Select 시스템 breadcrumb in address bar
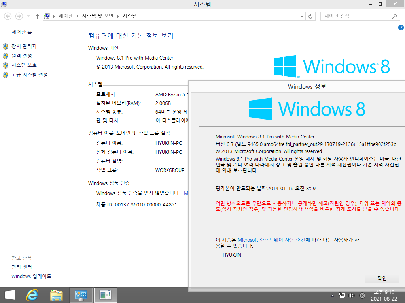The image size is (405, 303). pyautogui.click(x=130, y=16)
